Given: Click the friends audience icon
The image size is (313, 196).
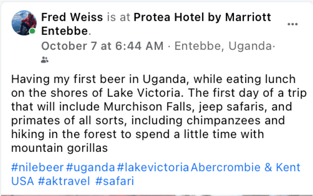Looking at the screenshot, I should click(x=45, y=59).
